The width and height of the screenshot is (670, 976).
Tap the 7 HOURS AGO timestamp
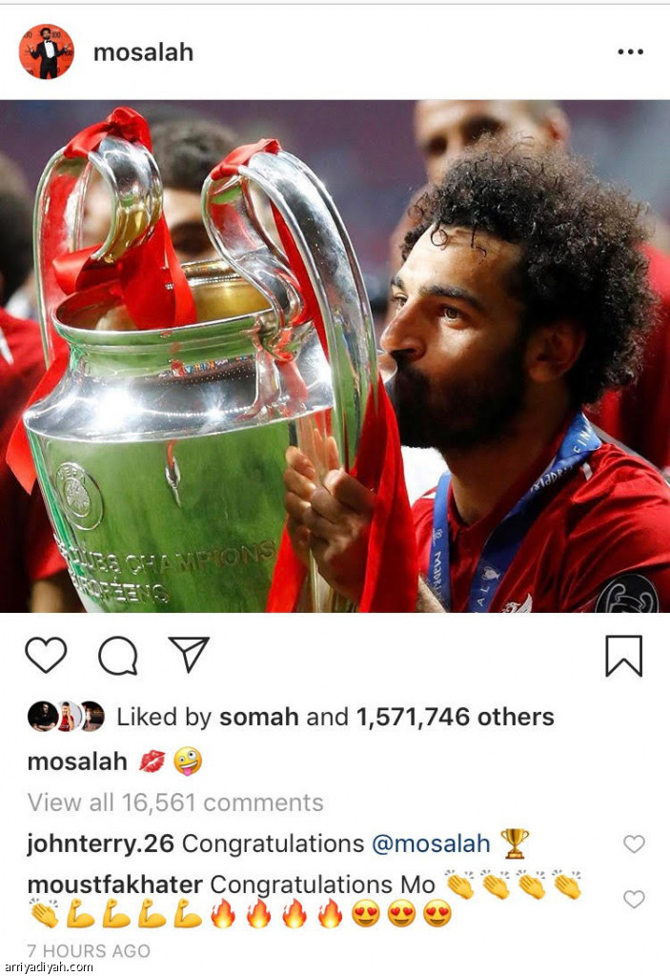tap(89, 950)
